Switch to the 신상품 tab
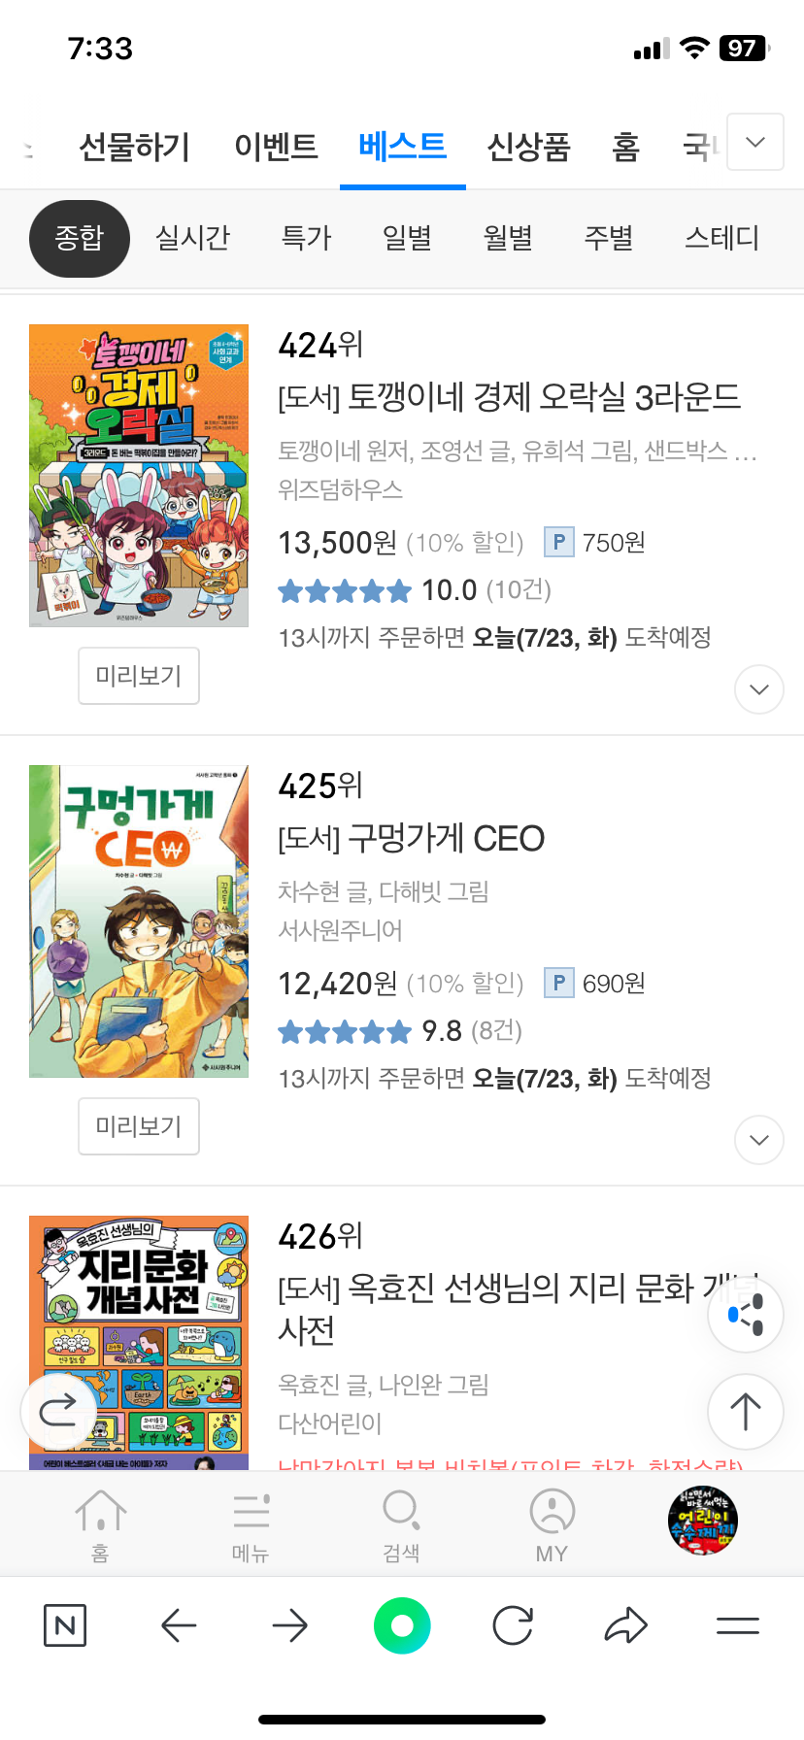The width and height of the screenshot is (804, 1740). pyautogui.click(x=528, y=147)
